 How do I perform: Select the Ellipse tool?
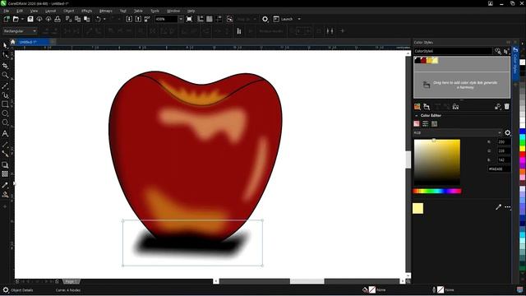5,113
